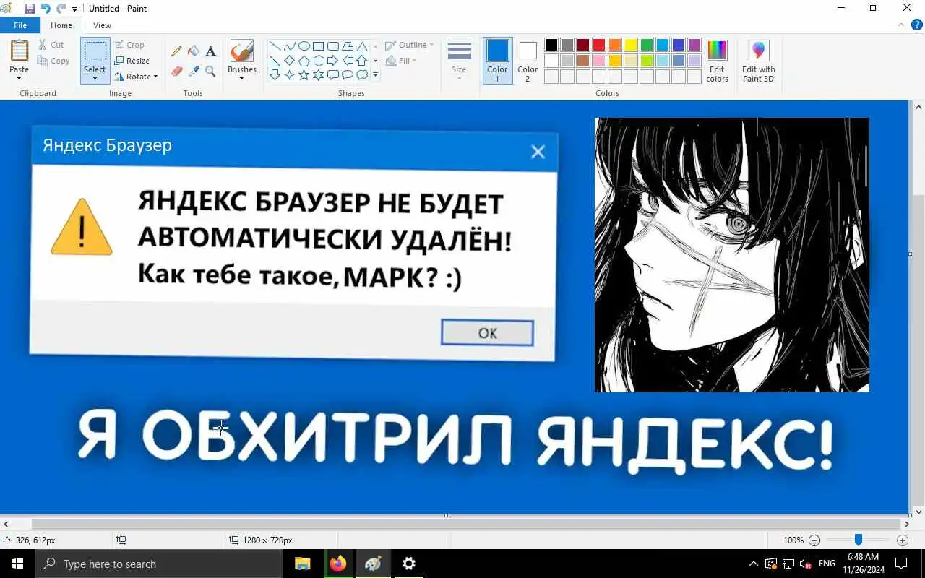Switch to the Home tab

(x=61, y=25)
